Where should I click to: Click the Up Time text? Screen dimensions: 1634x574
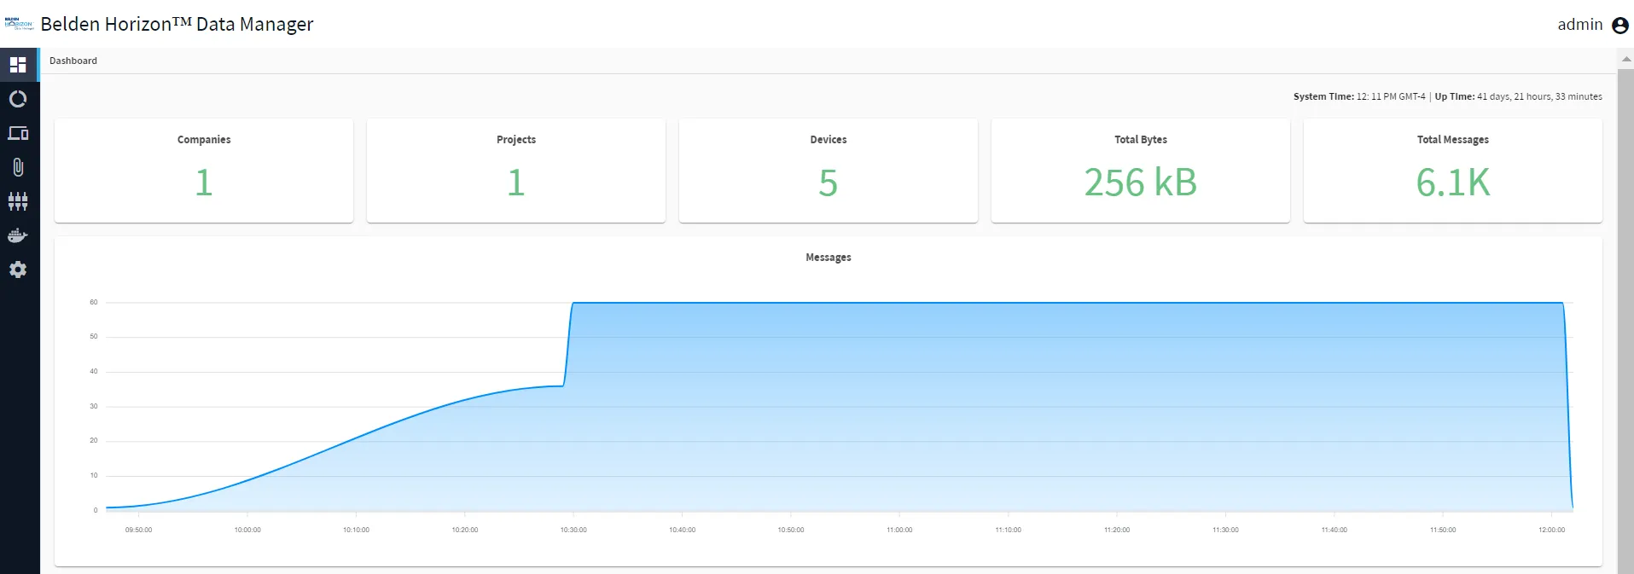click(1519, 96)
